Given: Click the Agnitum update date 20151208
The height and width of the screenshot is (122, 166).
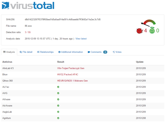Looking at the screenshot, I should pyautogui.click(x=141, y=118).
